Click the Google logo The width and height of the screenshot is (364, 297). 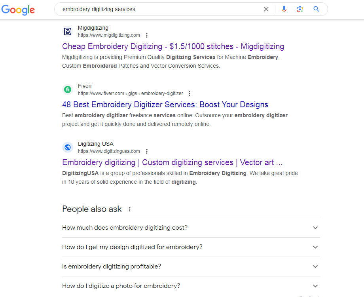click(18, 10)
